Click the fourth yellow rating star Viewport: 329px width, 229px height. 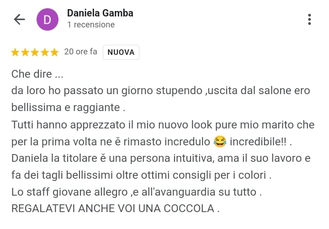point(45,52)
